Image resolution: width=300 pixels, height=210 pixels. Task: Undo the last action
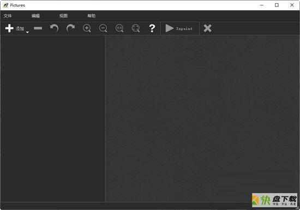(x=54, y=28)
